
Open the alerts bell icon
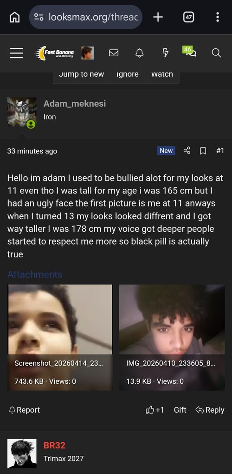click(139, 53)
